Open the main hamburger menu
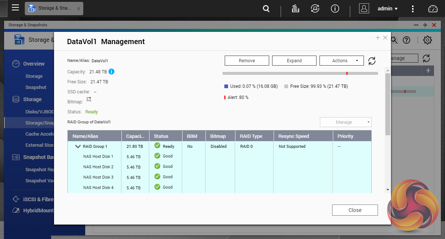 point(15,8)
